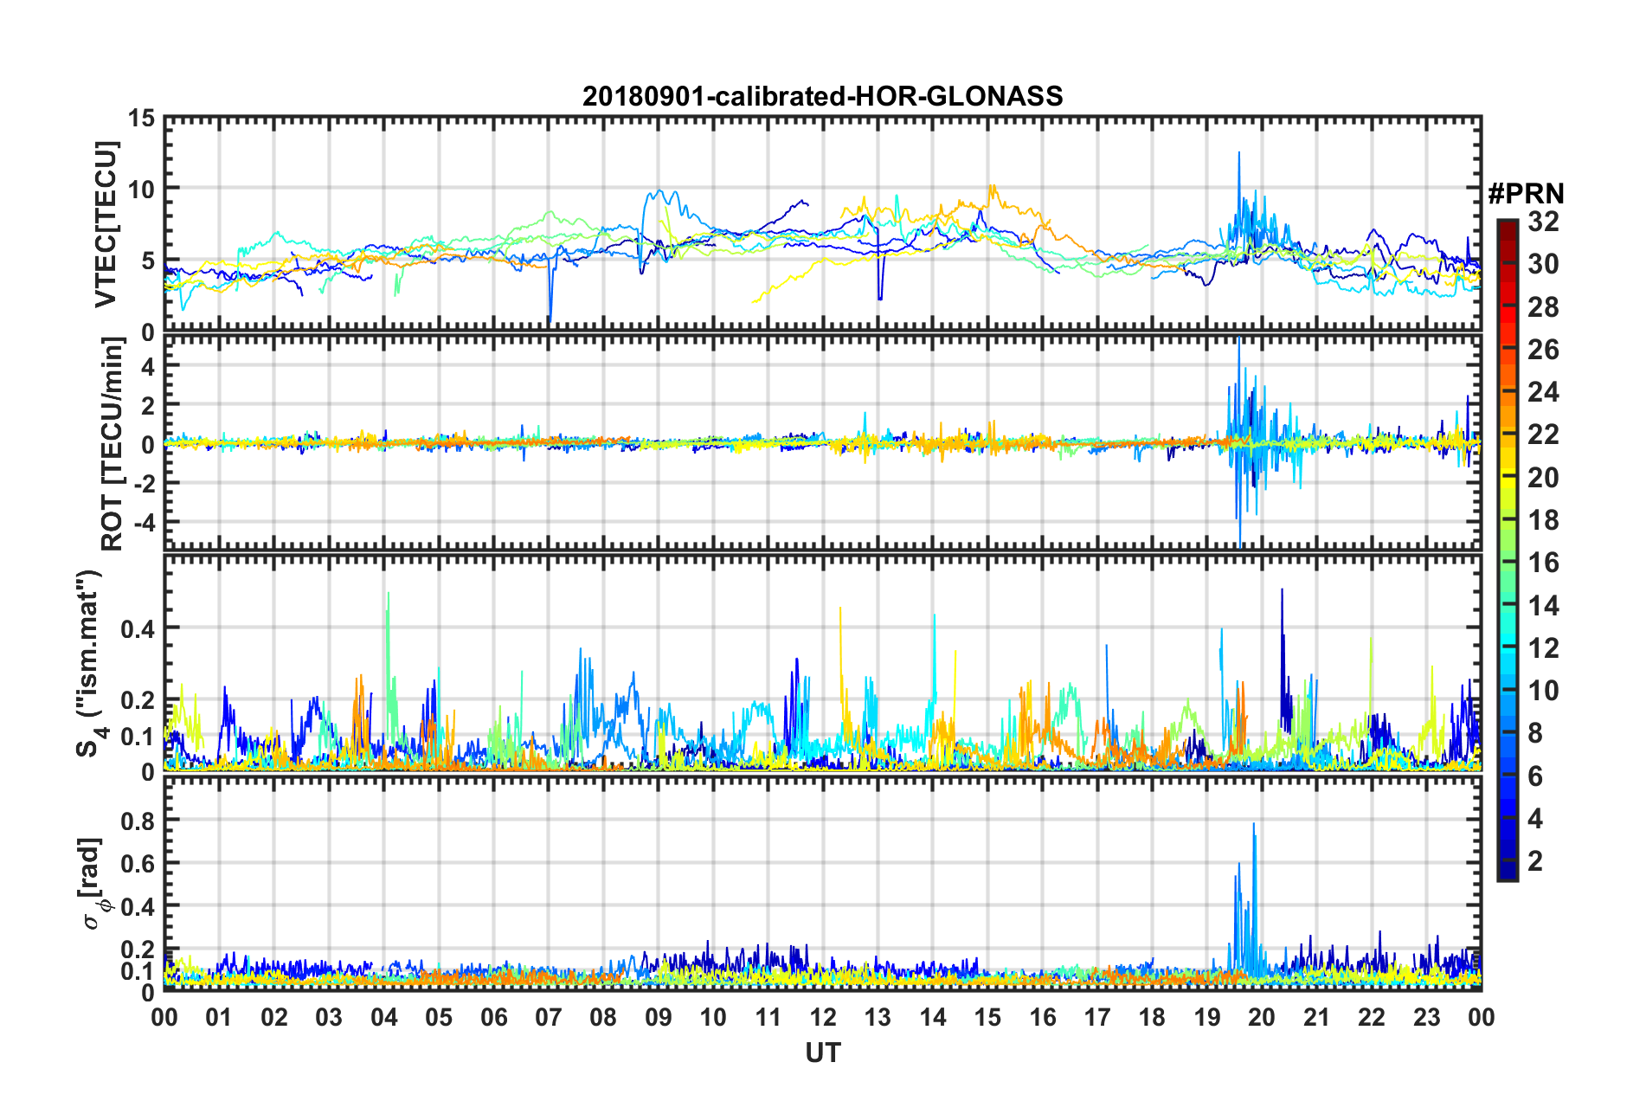Click the VTEC peak near 19:30 UT
The height and width of the screenshot is (1101, 1646).
point(1239,154)
